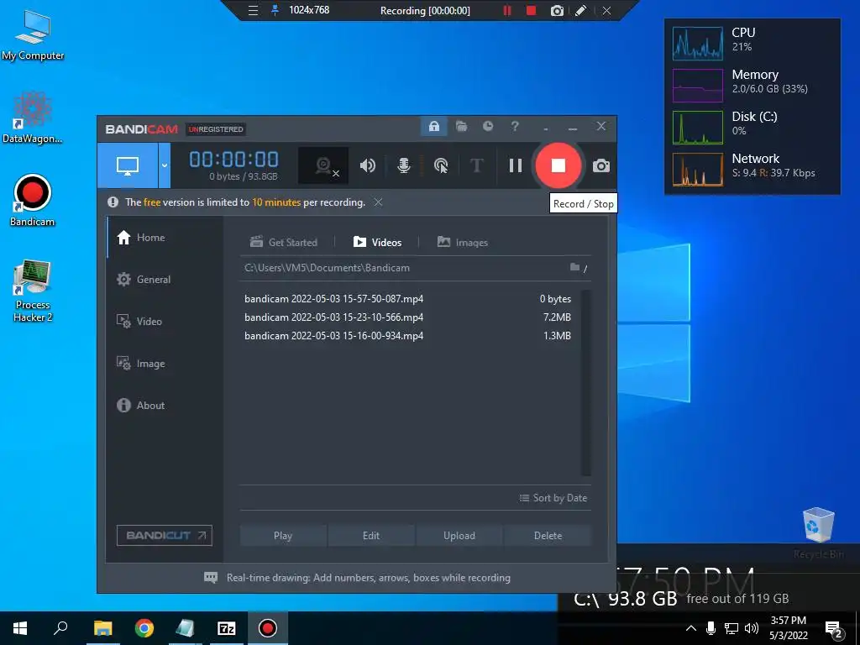Image resolution: width=860 pixels, height=645 pixels.
Task: Open Google Chrome from the taskbar
Action: tap(144, 628)
